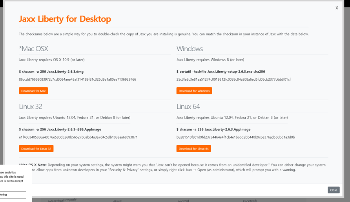Viewport: 350px width, 202px height.
Task: Click the Download for Mac button
Action: tap(33, 91)
